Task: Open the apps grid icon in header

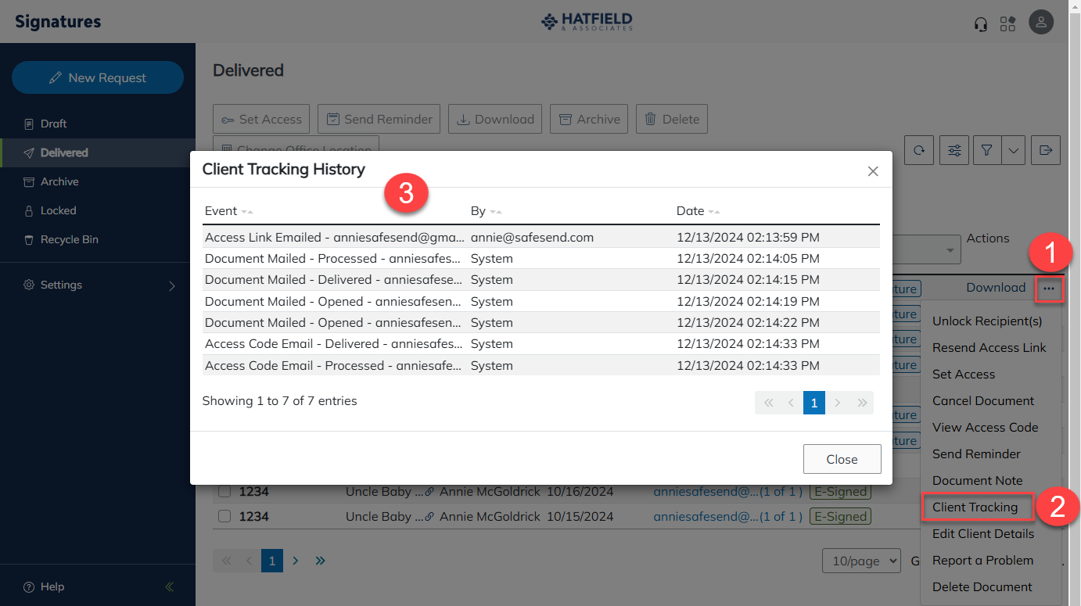Action: (1008, 24)
